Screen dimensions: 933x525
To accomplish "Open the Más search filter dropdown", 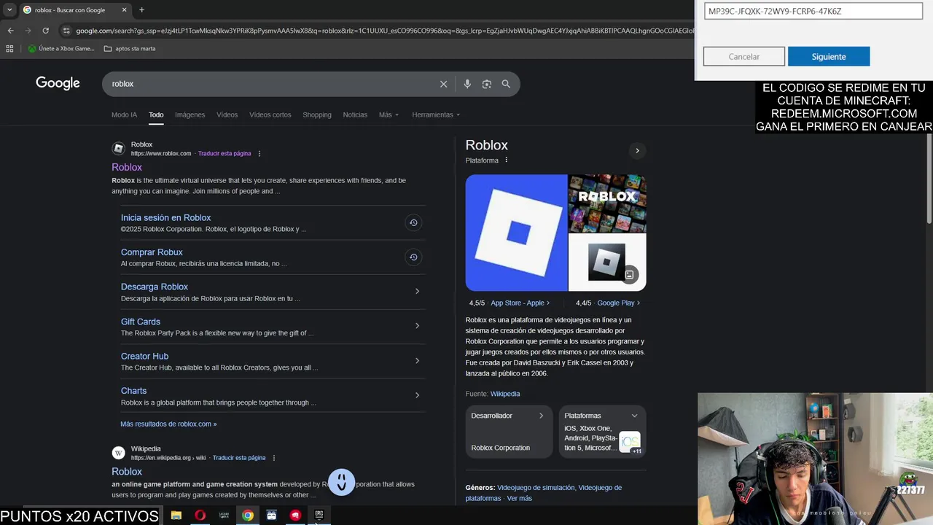I will (389, 114).
